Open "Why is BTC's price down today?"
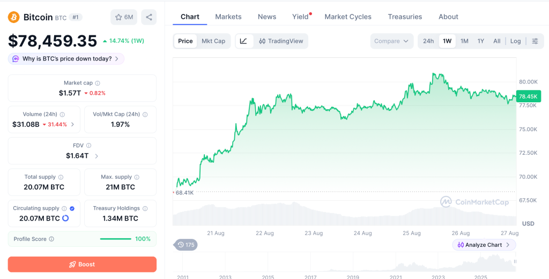549x279 pixels. tap(66, 59)
